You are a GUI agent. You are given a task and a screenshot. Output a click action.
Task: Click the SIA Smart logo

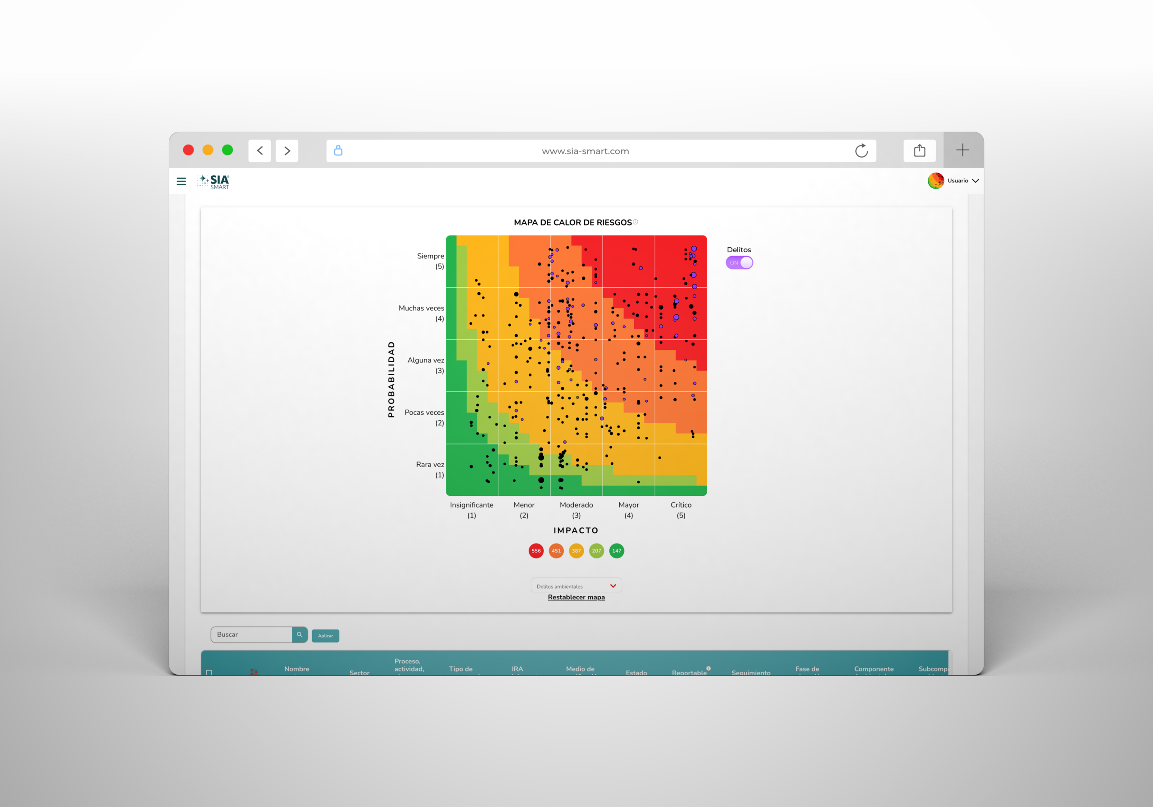pyautogui.click(x=214, y=182)
